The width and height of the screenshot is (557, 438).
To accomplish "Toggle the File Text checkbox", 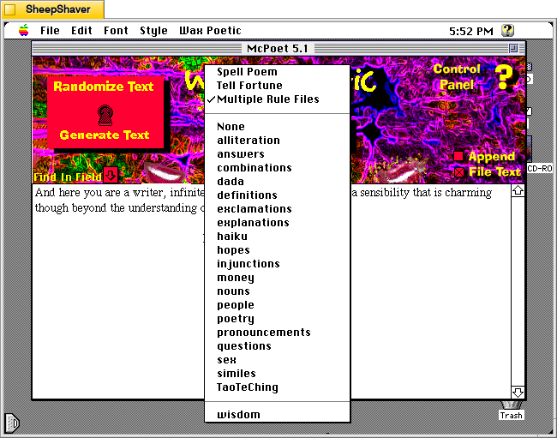I will click(x=459, y=172).
